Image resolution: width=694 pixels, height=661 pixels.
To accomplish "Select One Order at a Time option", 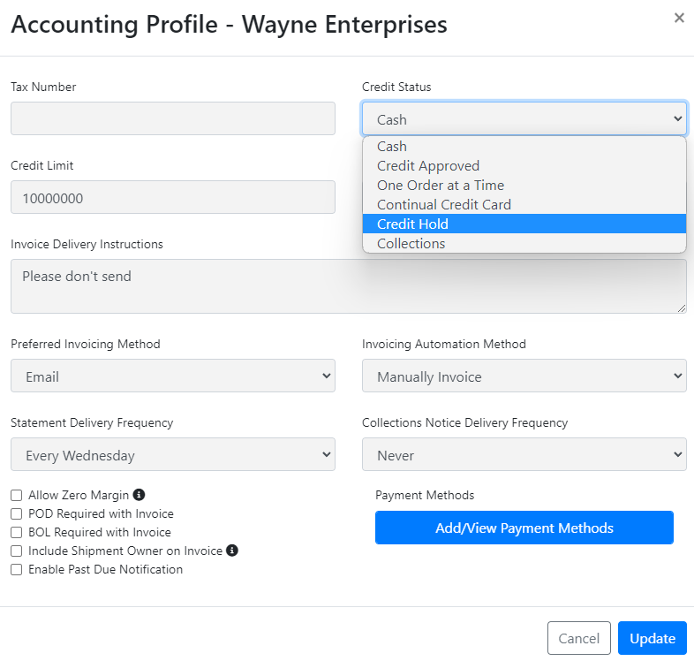I will (524, 186).
